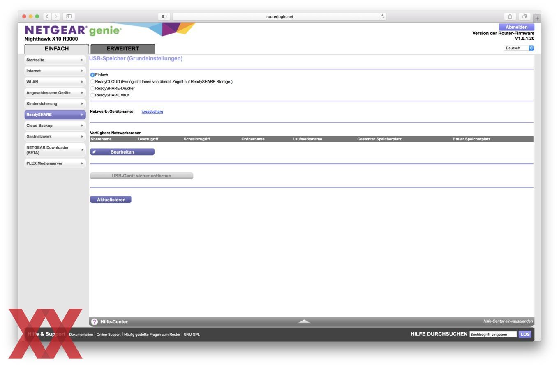Viewport: 559px width, 367px height.
Task: Click the Hilfe-Center question mark icon
Action: click(x=95, y=322)
